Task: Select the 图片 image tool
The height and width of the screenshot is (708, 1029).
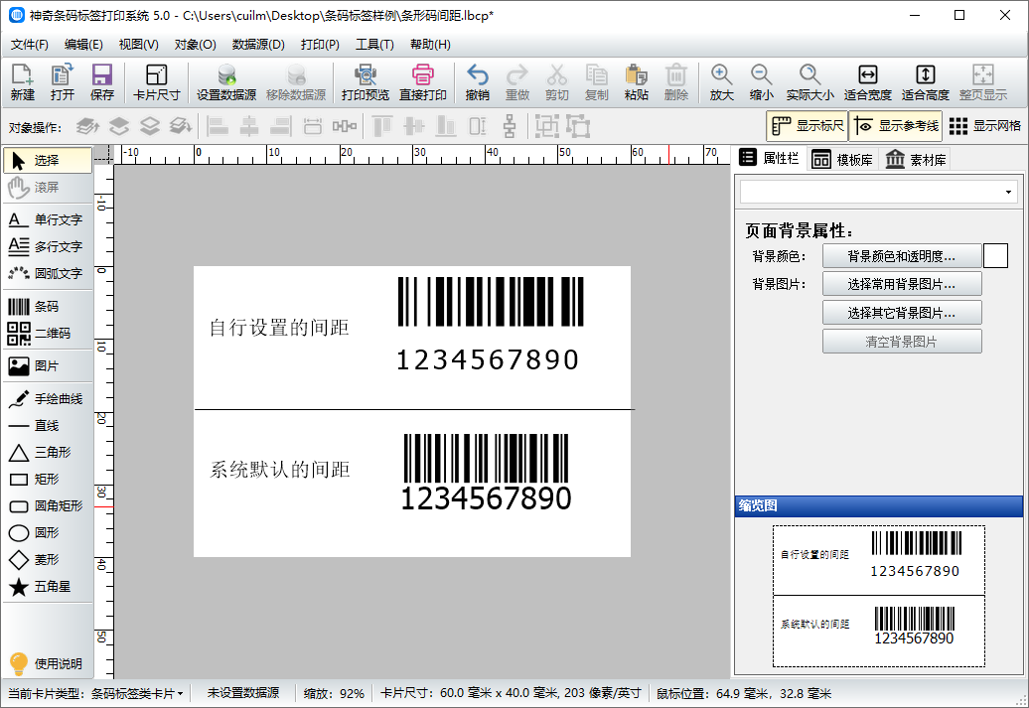Action: [48, 366]
